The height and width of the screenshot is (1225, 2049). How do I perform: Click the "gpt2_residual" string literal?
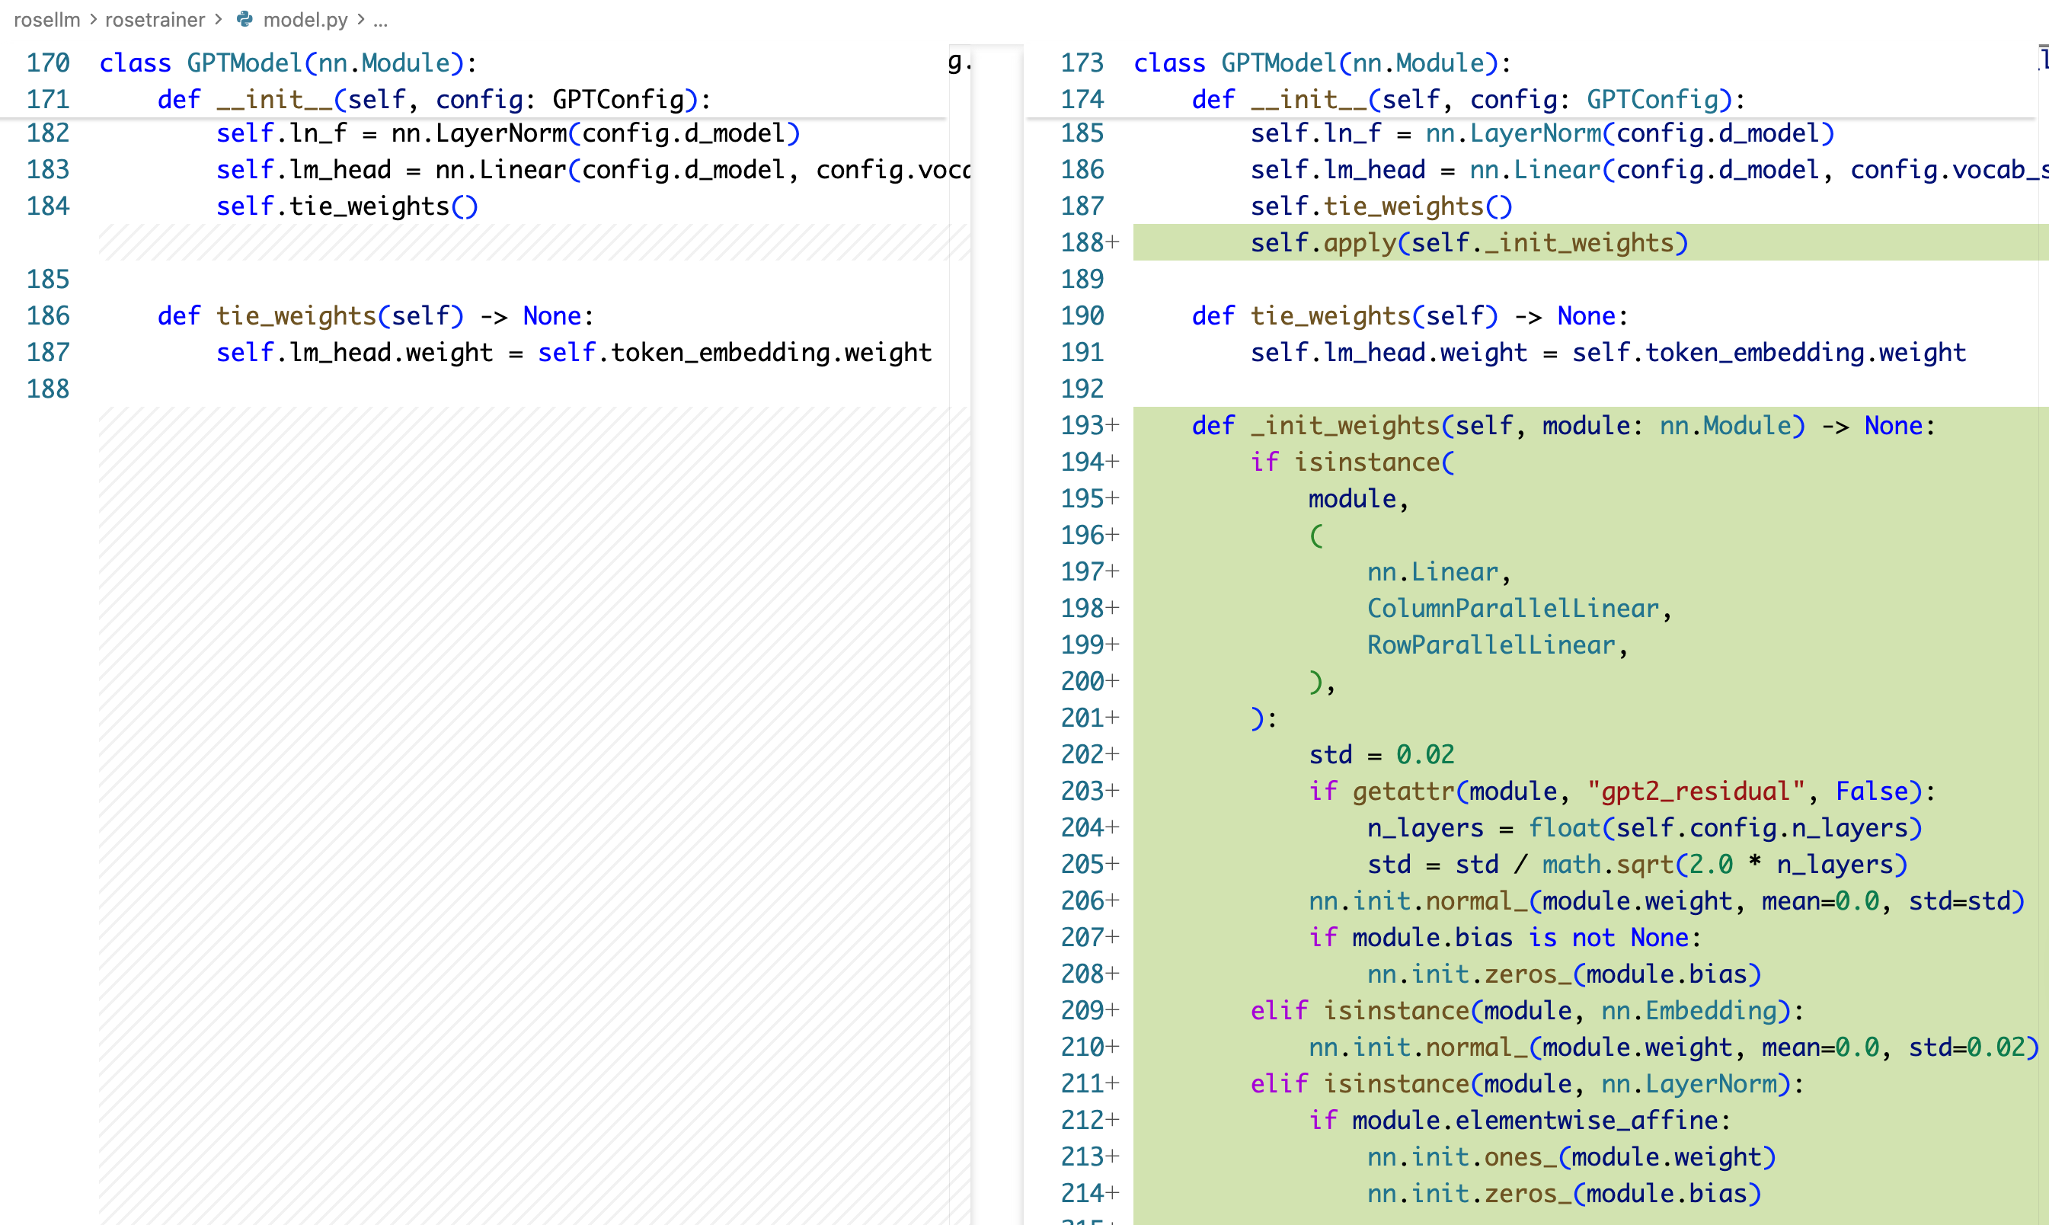pos(1696,791)
